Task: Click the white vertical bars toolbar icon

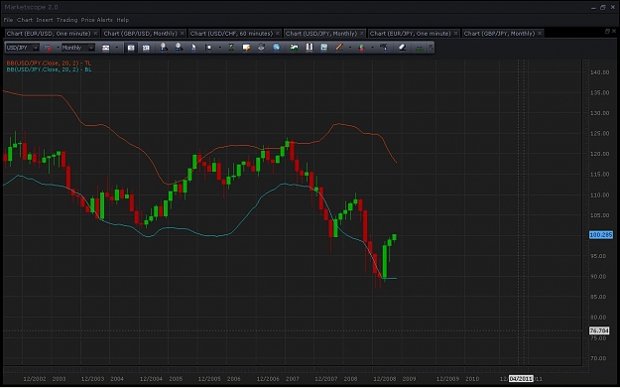Action: [310, 48]
